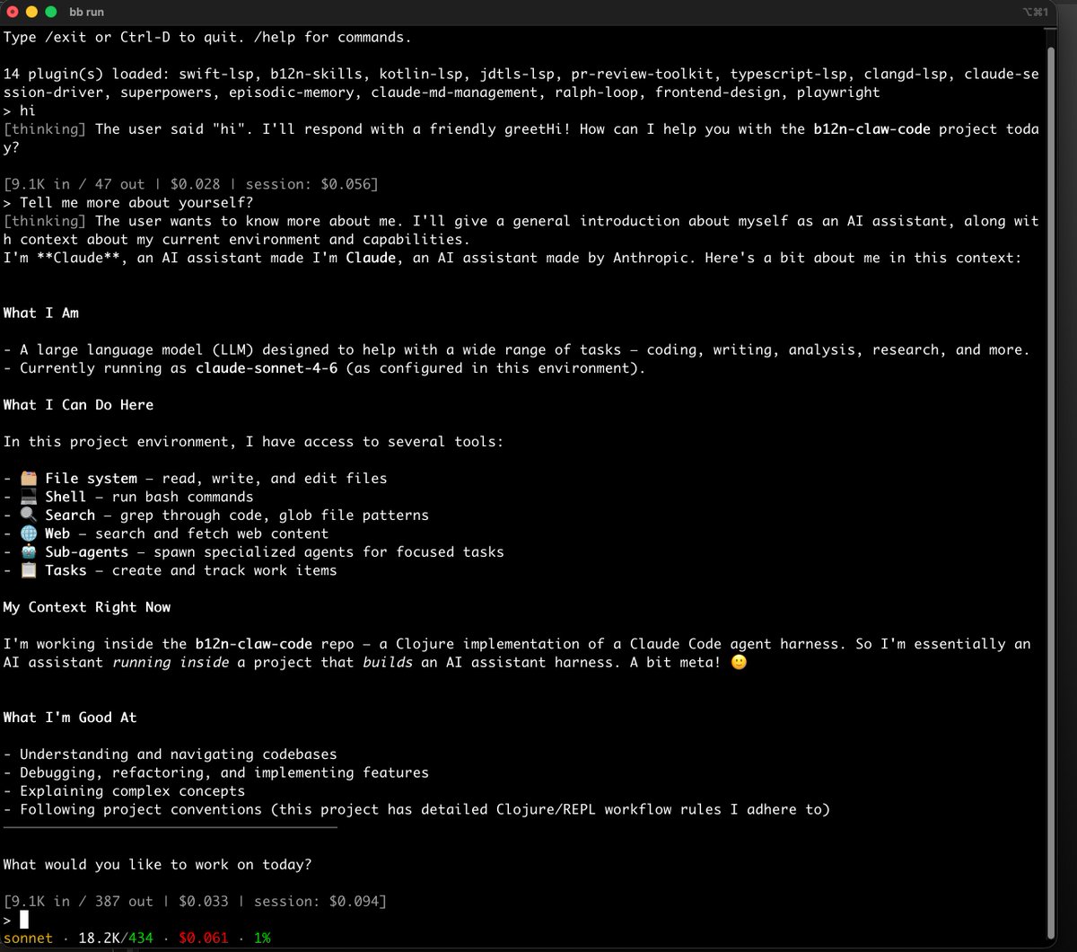
Task: Click the robot emoji beside Sub-agents
Action: (29, 552)
